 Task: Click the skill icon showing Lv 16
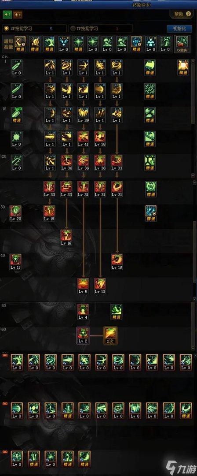click(x=66, y=235)
